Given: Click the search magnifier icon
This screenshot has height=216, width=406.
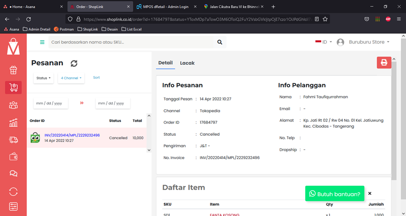Looking at the screenshot, I should pos(220,42).
